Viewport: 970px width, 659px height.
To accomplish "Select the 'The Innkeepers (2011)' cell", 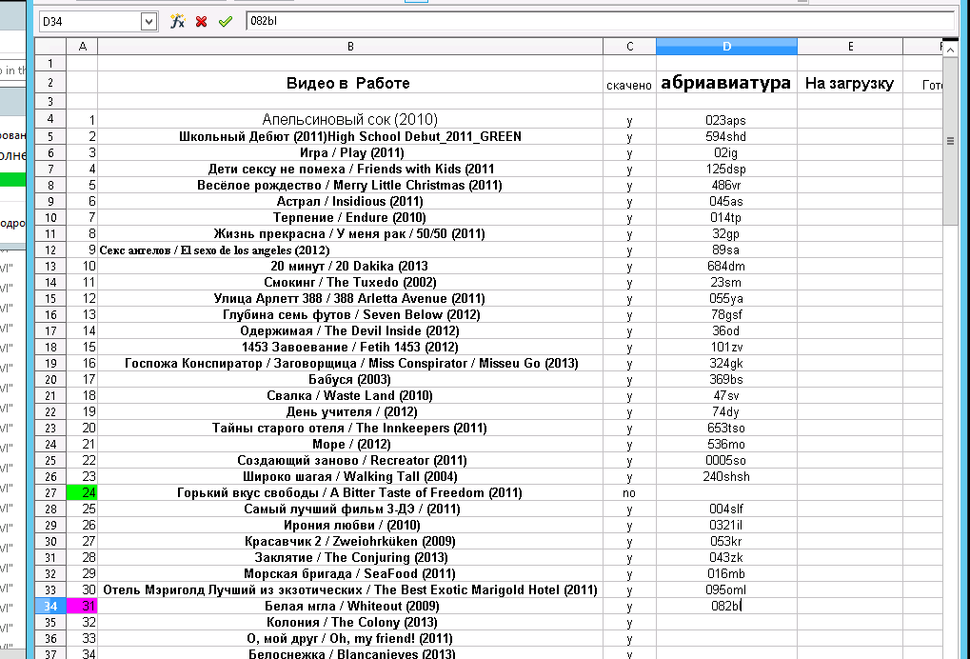I will click(x=350, y=429).
